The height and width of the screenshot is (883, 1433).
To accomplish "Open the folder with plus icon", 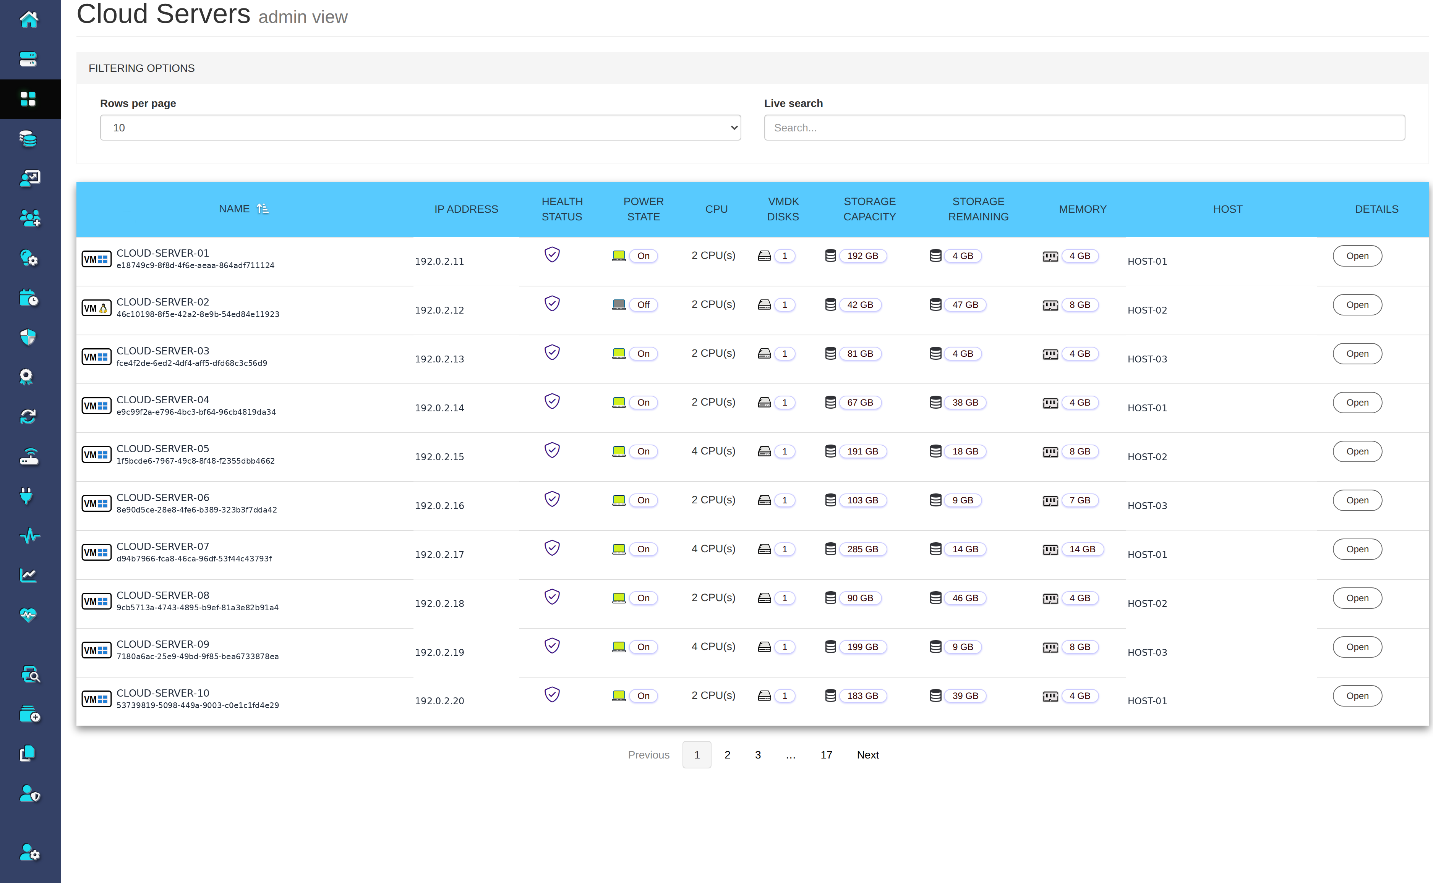I will [x=30, y=714].
